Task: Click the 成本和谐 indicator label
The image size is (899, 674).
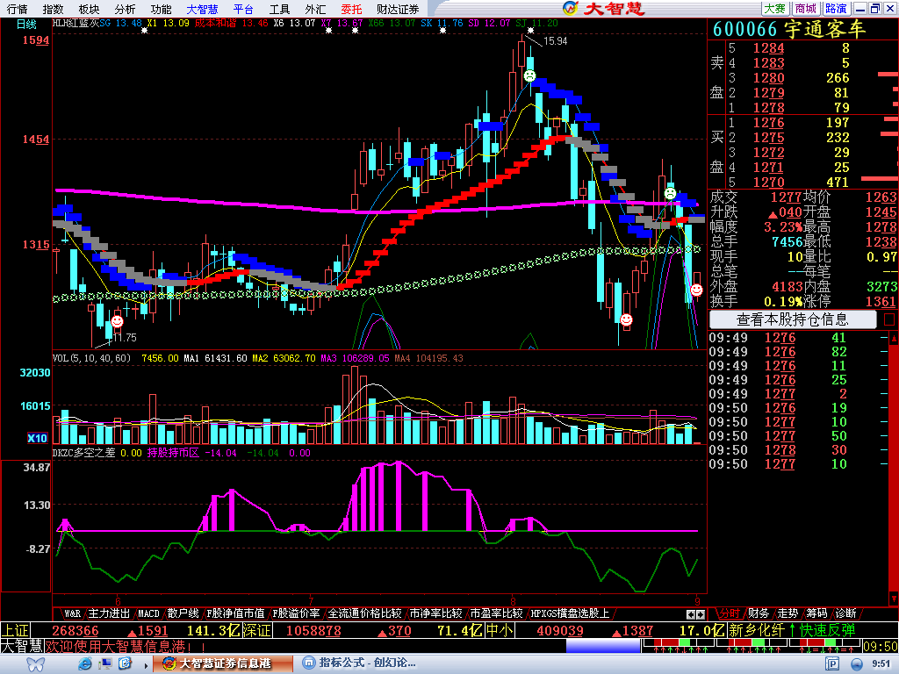Action: click(215, 23)
